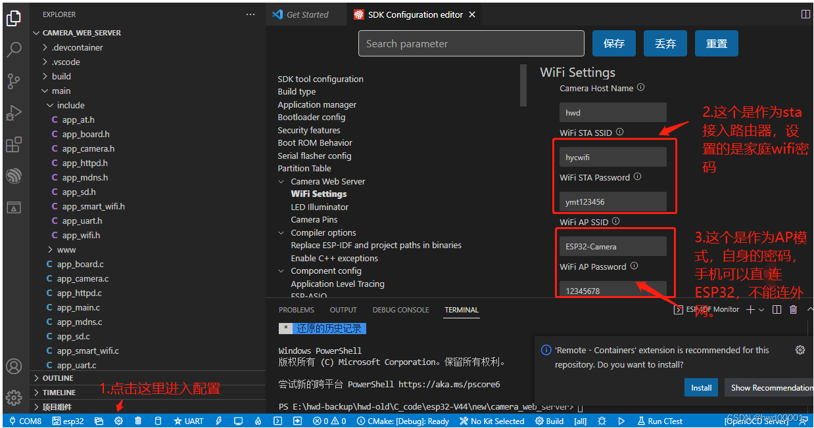Screen dimensions: 814x428
Task: Switch to the OUTPUT panel tab
Action: pyautogui.click(x=343, y=310)
